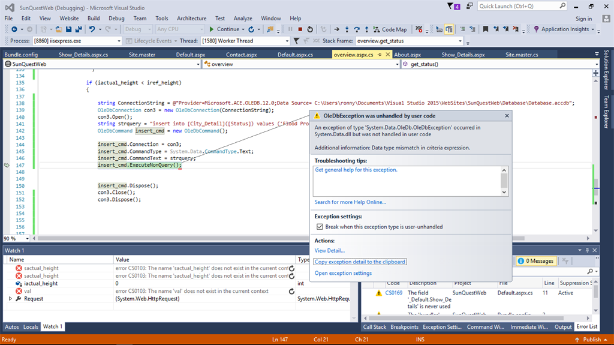Open the Code Map tool
Image resolution: width=614 pixels, height=345 pixels.
pyautogui.click(x=390, y=29)
